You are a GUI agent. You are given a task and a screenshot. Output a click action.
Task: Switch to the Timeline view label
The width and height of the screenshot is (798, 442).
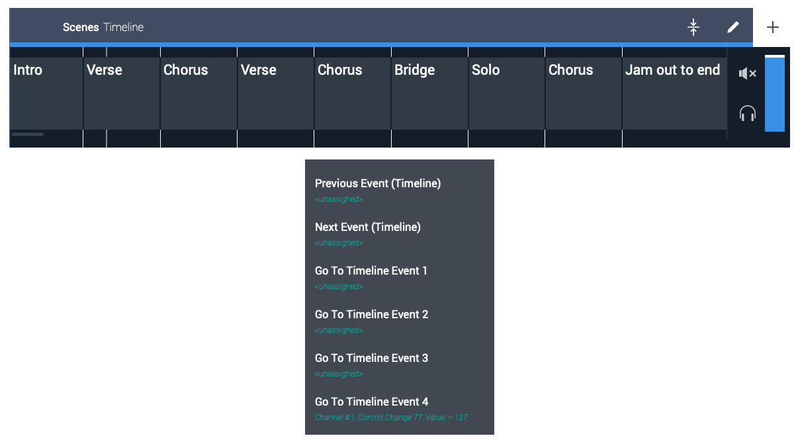125,27
